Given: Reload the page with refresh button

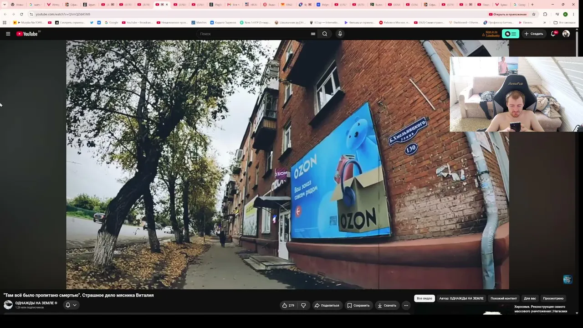Looking at the screenshot, I should pyautogui.click(x=21, y=14).
